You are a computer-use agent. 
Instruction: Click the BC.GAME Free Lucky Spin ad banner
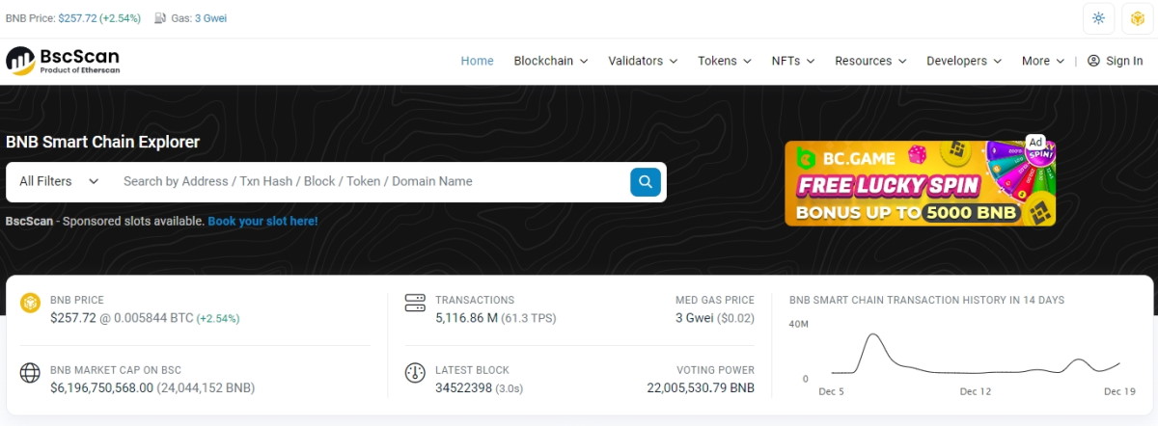coord(920,183)
